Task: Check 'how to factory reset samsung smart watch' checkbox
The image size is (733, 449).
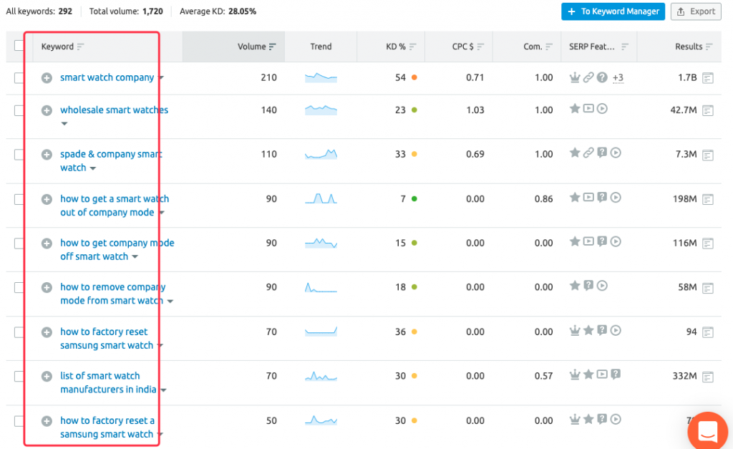Action: pyautogui.click(x=19, y=332)
